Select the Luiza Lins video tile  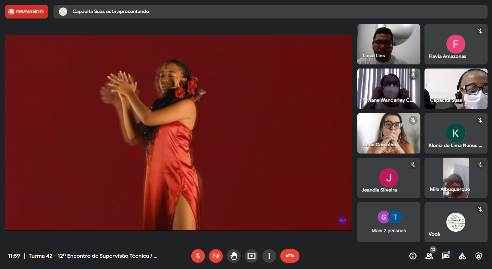pos(389,44)
